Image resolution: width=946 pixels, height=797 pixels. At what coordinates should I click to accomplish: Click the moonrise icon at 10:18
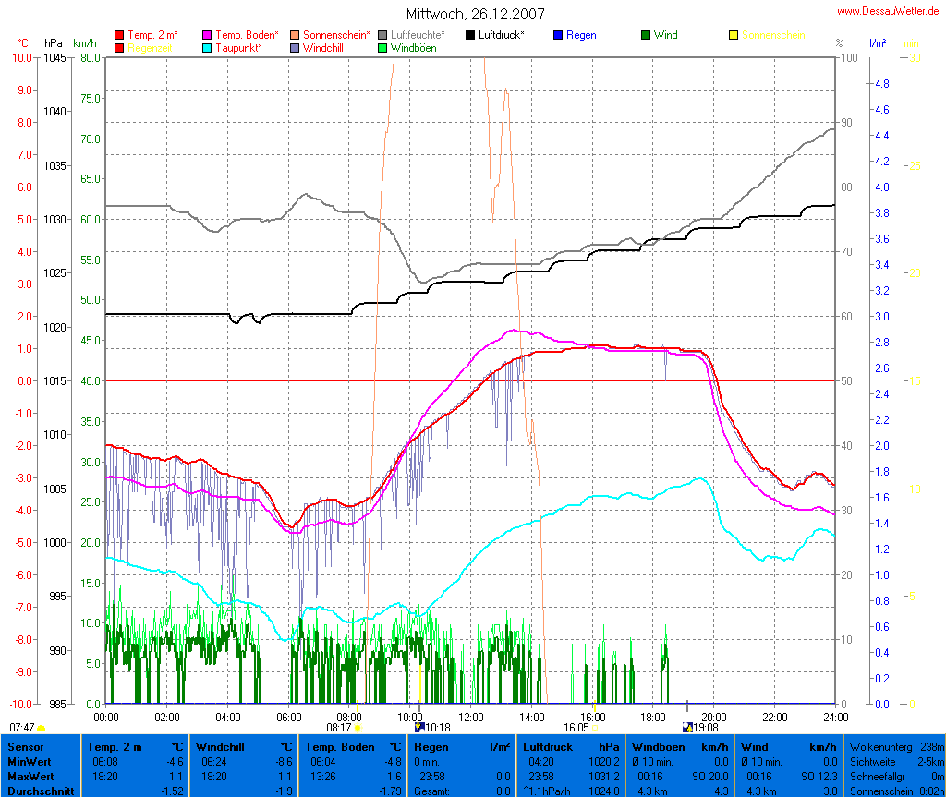coord(420,727)
